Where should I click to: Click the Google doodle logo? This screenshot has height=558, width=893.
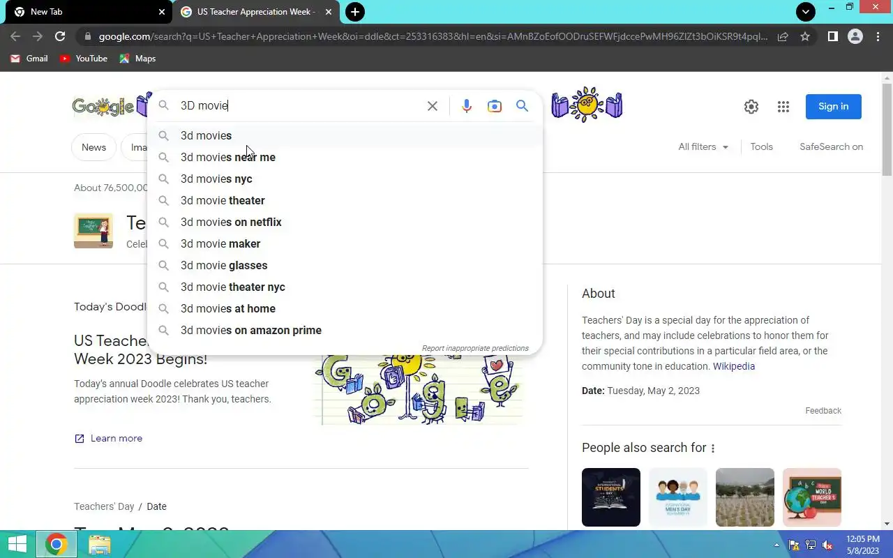112,106
